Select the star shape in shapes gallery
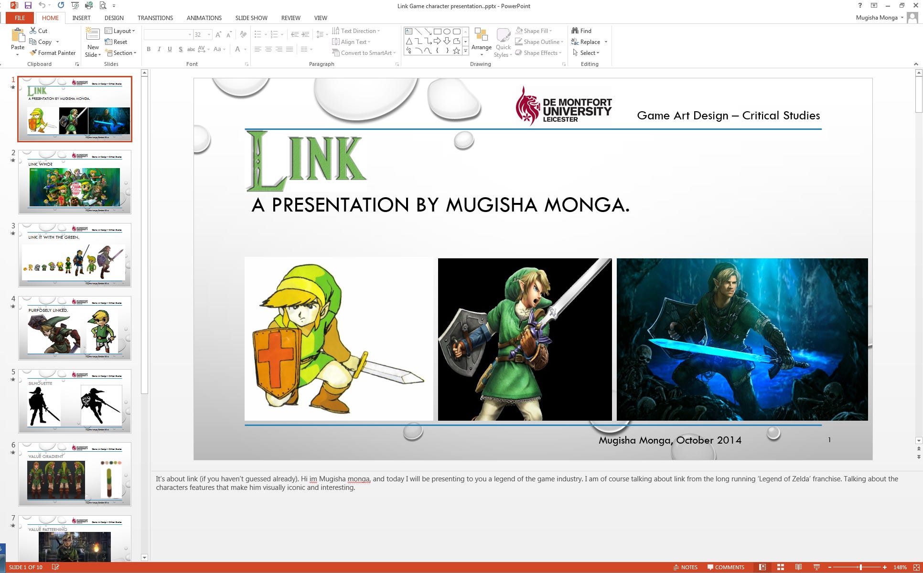The height and width of the screenshot is (573, 923). [x=457, y=50]
